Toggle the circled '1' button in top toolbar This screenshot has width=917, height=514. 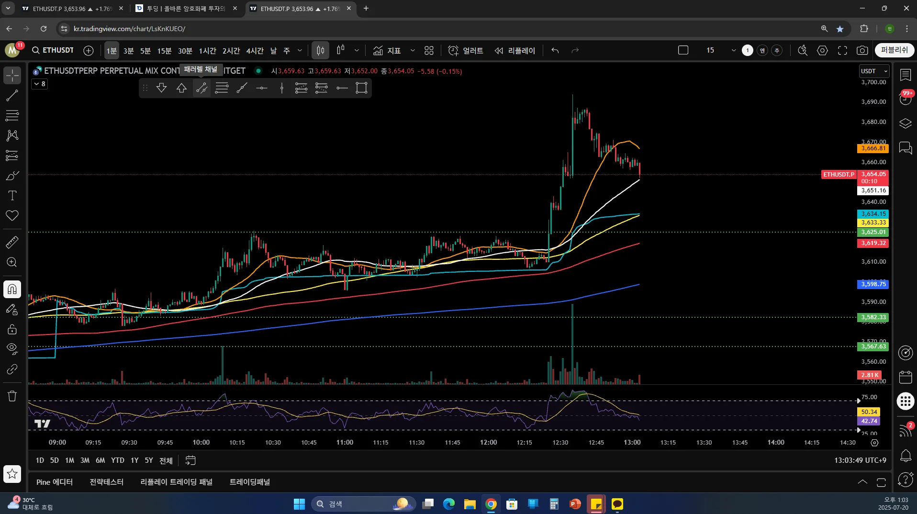tap(748, 50)
